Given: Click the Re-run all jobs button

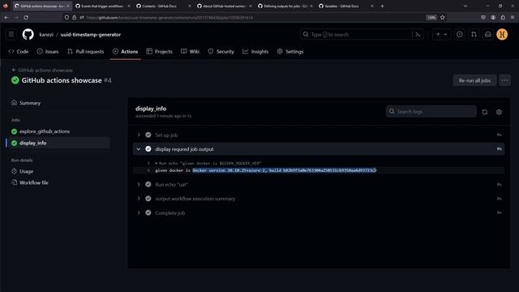Looking at the screenshot, I should [474, 80].
